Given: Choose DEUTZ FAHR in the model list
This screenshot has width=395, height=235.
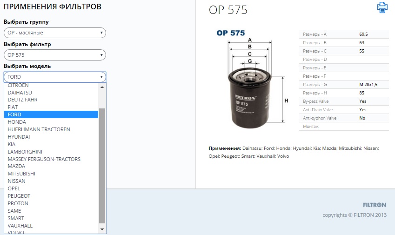Looking at the screenshot, I should click(51, 100).
